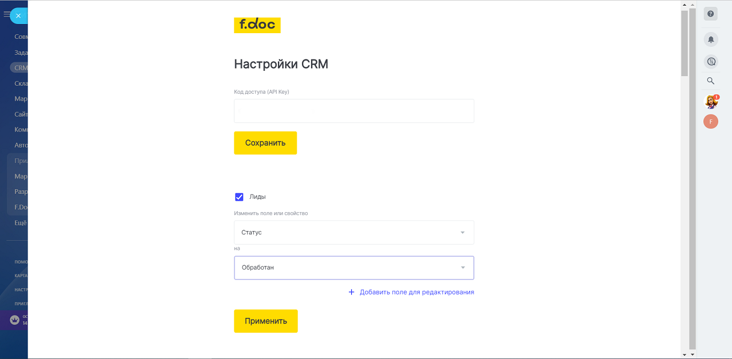
Task: Open the chat feed icon
Action: [x=711, y=61]
